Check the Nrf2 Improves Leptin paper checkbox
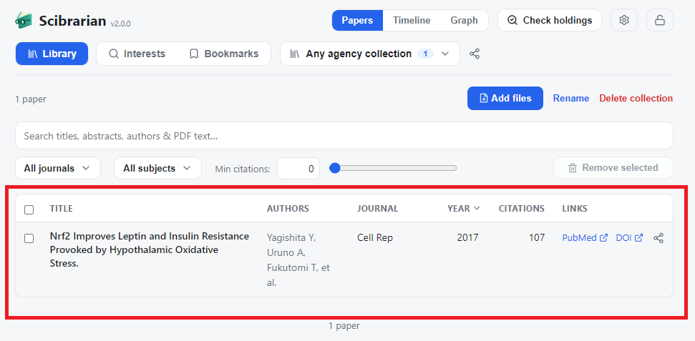The height and width of the screenshot is (341, 695). [x=29, y=239]
